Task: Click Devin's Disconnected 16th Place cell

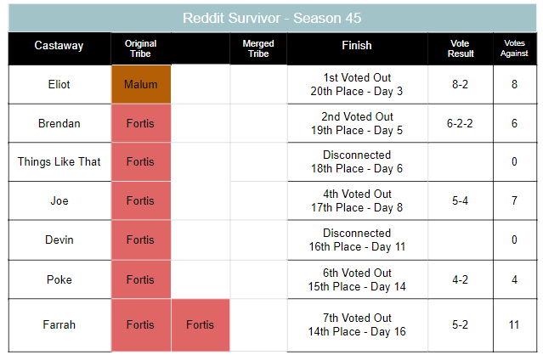Action: coord(356,239)
